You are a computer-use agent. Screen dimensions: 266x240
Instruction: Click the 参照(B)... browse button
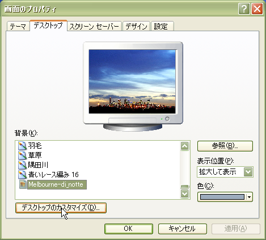point(225,146)
